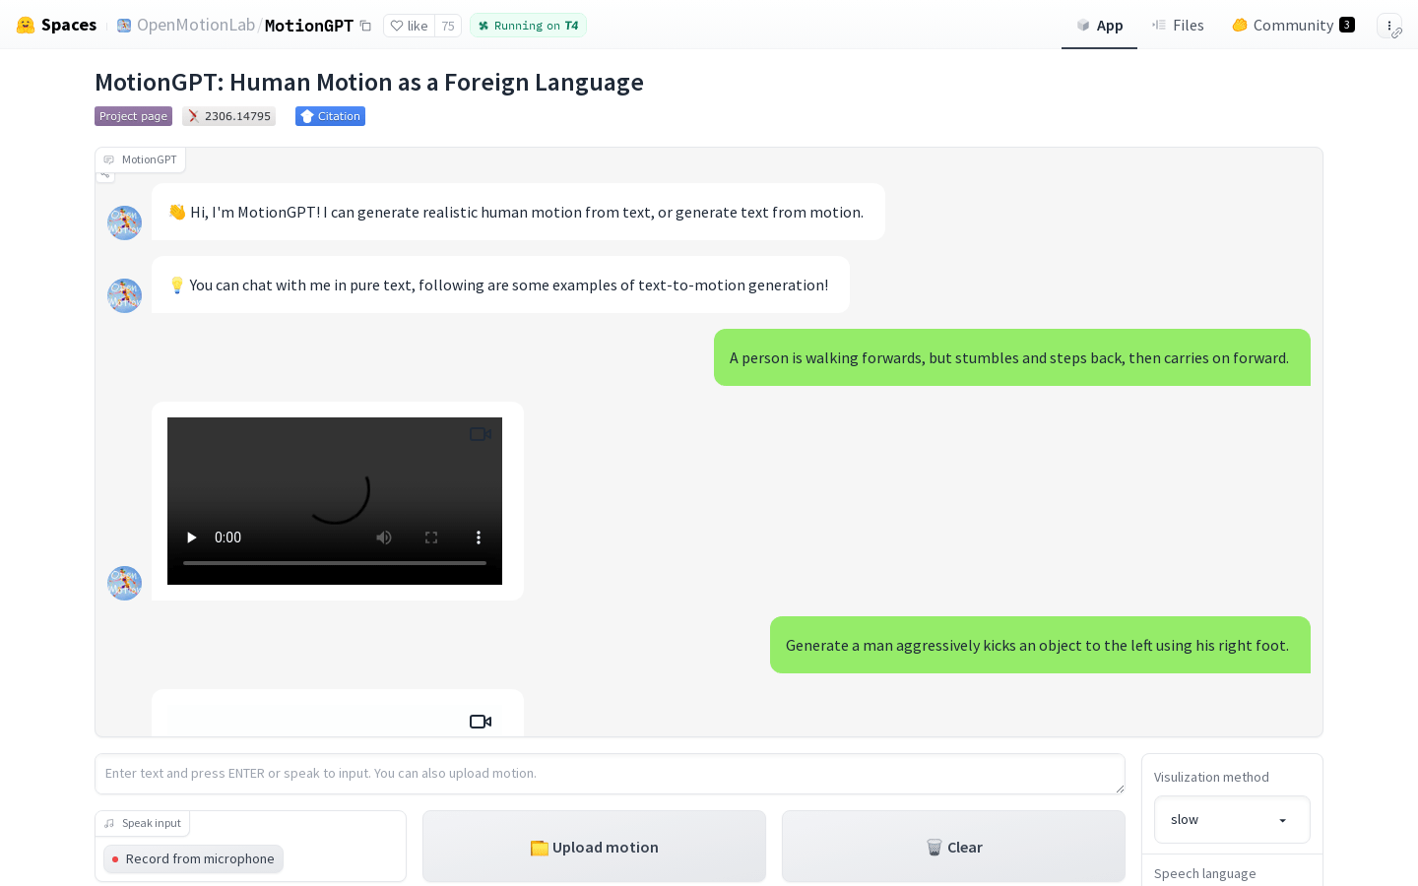Open the arXiv 2306.14795 link

coord(228,116)
